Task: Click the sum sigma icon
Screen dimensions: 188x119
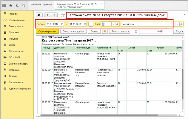Action: [136, 32]
